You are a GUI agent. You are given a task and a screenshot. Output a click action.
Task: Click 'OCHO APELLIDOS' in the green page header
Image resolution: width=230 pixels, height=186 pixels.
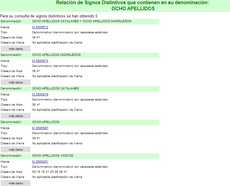133,8
